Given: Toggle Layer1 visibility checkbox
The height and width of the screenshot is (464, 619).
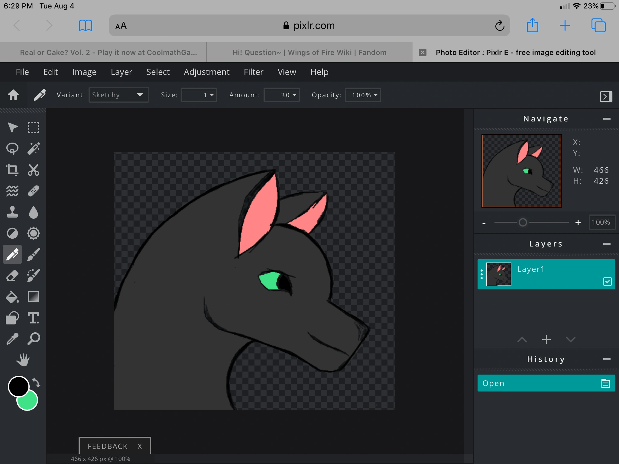Looking at the screenshot, I should pyautogui.click(x=607, y=282).
